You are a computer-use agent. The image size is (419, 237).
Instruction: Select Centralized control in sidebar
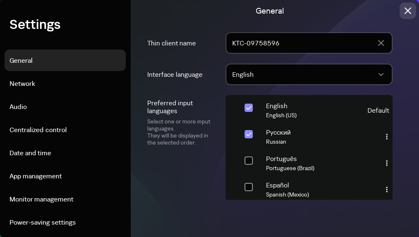pyautogui.click(x=38, y=130)
